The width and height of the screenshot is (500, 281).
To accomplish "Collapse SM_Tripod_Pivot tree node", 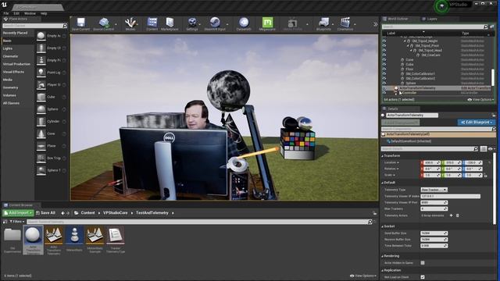I will [408, 46].
